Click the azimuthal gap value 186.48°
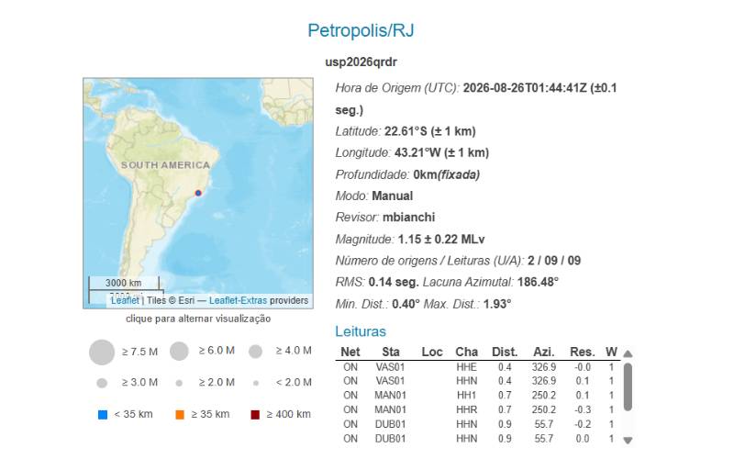Viewport: 734px width, 459px height. click(x=538, y=283)
